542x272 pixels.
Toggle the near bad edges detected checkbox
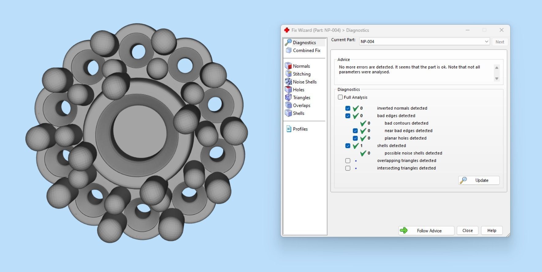pyautogui.click(x=355, y=131)
